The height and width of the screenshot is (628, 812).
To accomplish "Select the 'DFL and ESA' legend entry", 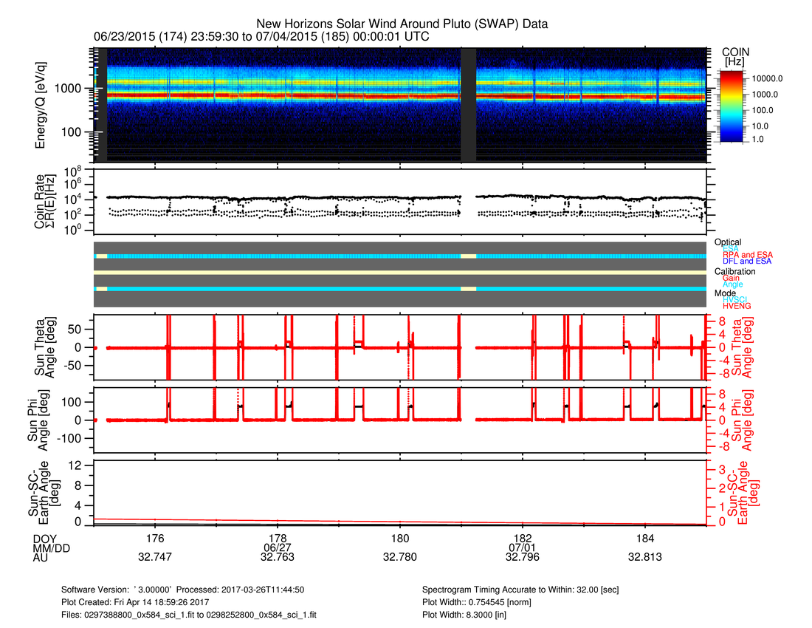I will click(x=747, y=262).
